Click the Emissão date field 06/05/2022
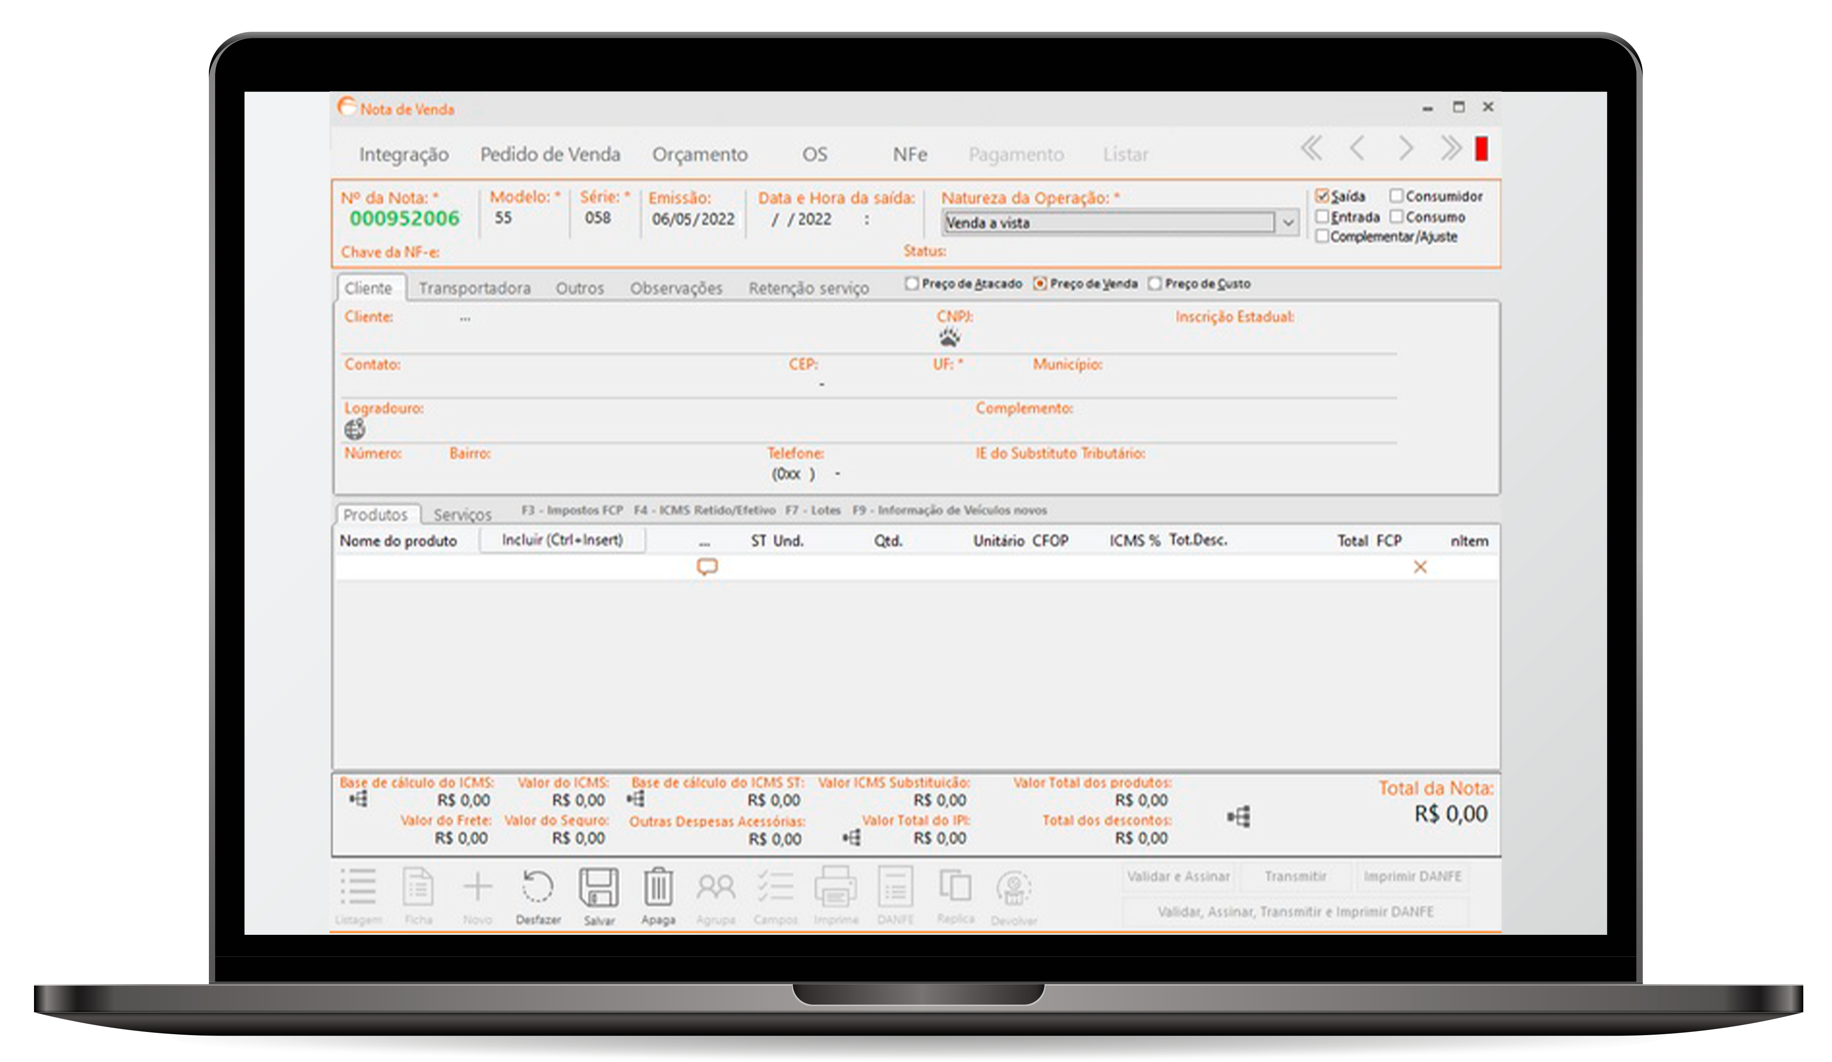This screenshot has width=1832, height=1062. click(x=693, y=219)
